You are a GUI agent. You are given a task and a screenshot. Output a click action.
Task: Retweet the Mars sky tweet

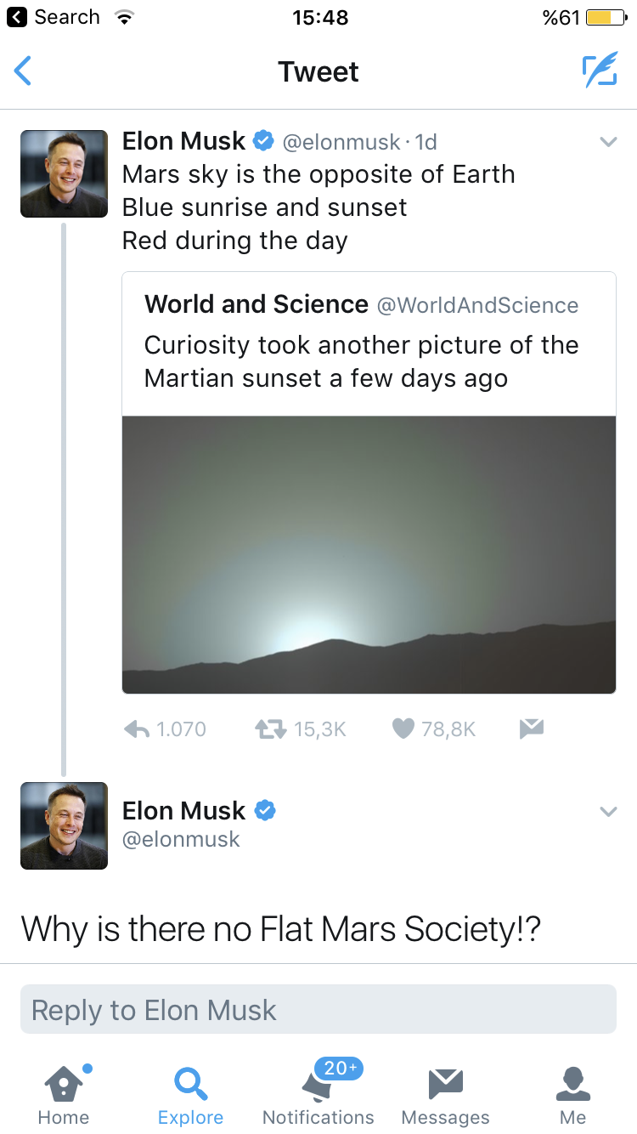point(269,729)
